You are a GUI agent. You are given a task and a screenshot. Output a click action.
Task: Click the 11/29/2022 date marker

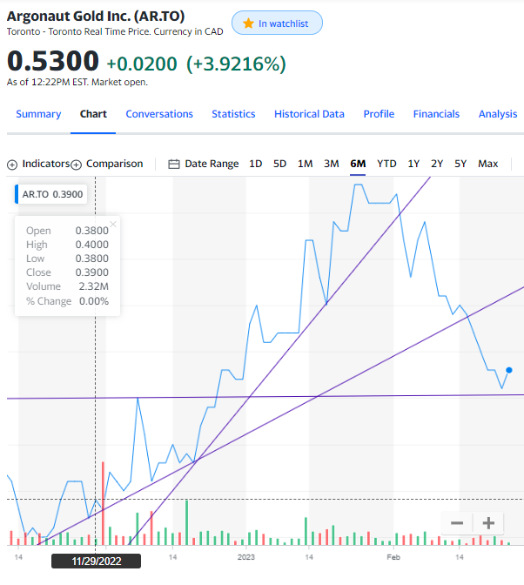[97, 561]
